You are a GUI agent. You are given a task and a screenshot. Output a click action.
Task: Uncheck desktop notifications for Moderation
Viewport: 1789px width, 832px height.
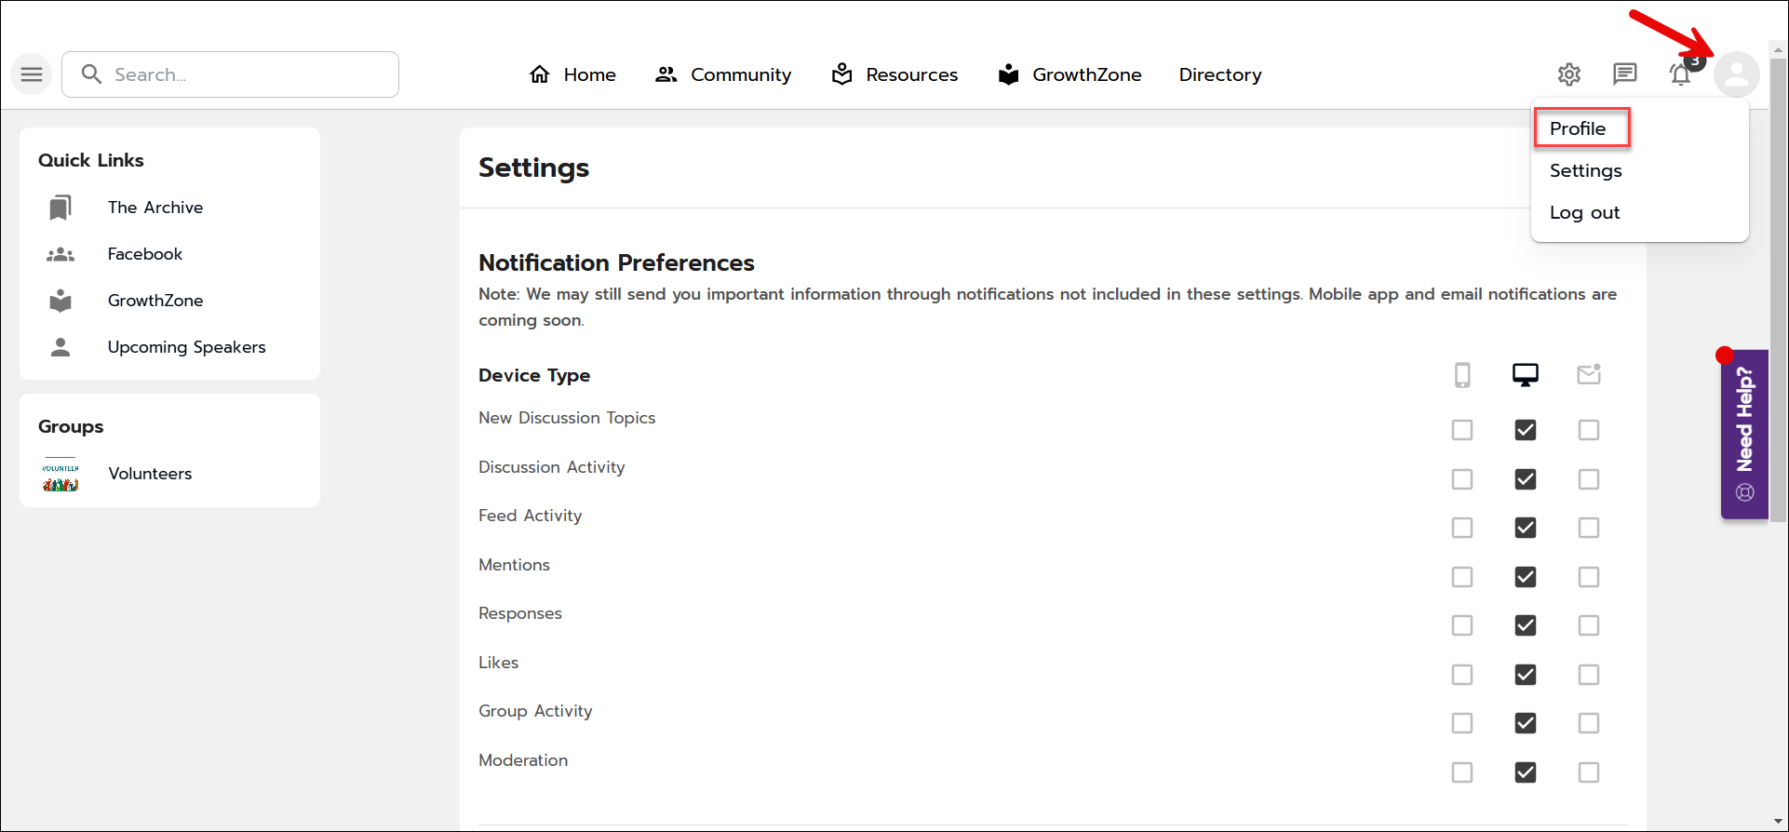point(1525,772)
